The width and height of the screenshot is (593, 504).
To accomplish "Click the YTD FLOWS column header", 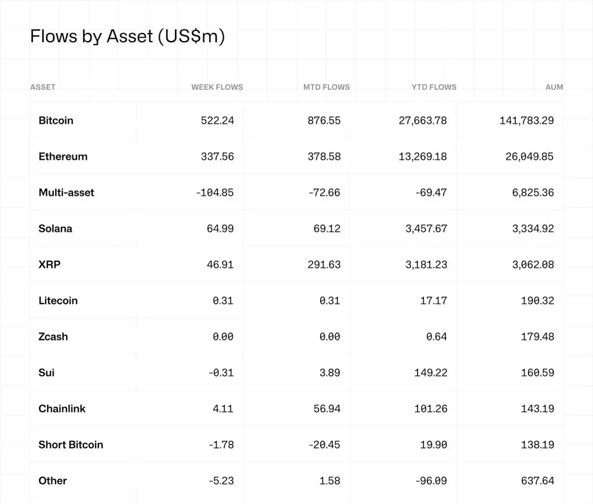I will click(434, 87).
